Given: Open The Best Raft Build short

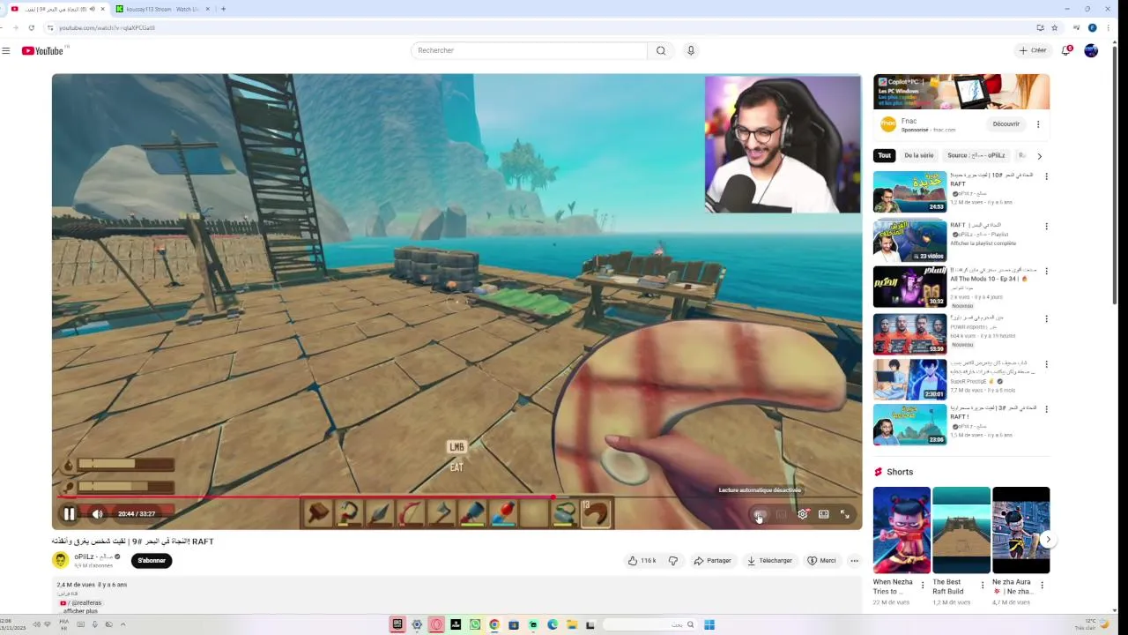Looking at the screenshot, I should pos(961,530).
